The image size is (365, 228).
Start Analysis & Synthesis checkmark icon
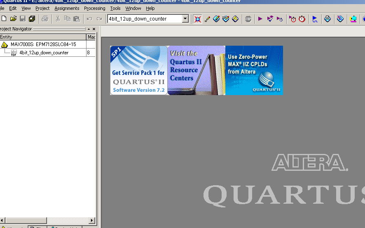270,19
